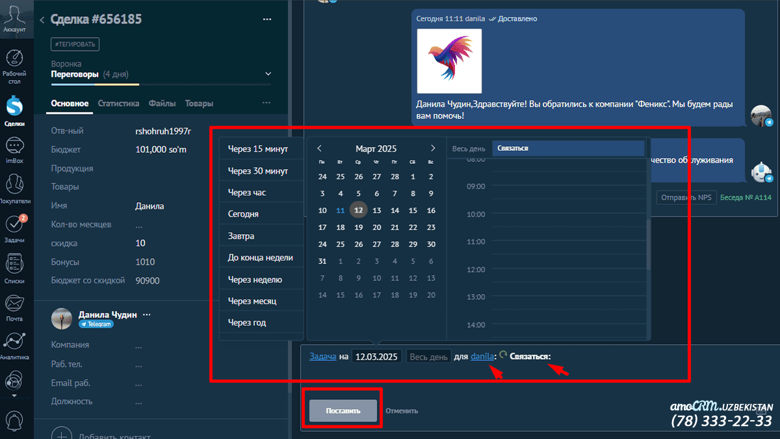The width and height of the screenshot is (780, 439).
Task: Open Сделки section in sidebar
Action: (14, 111)
